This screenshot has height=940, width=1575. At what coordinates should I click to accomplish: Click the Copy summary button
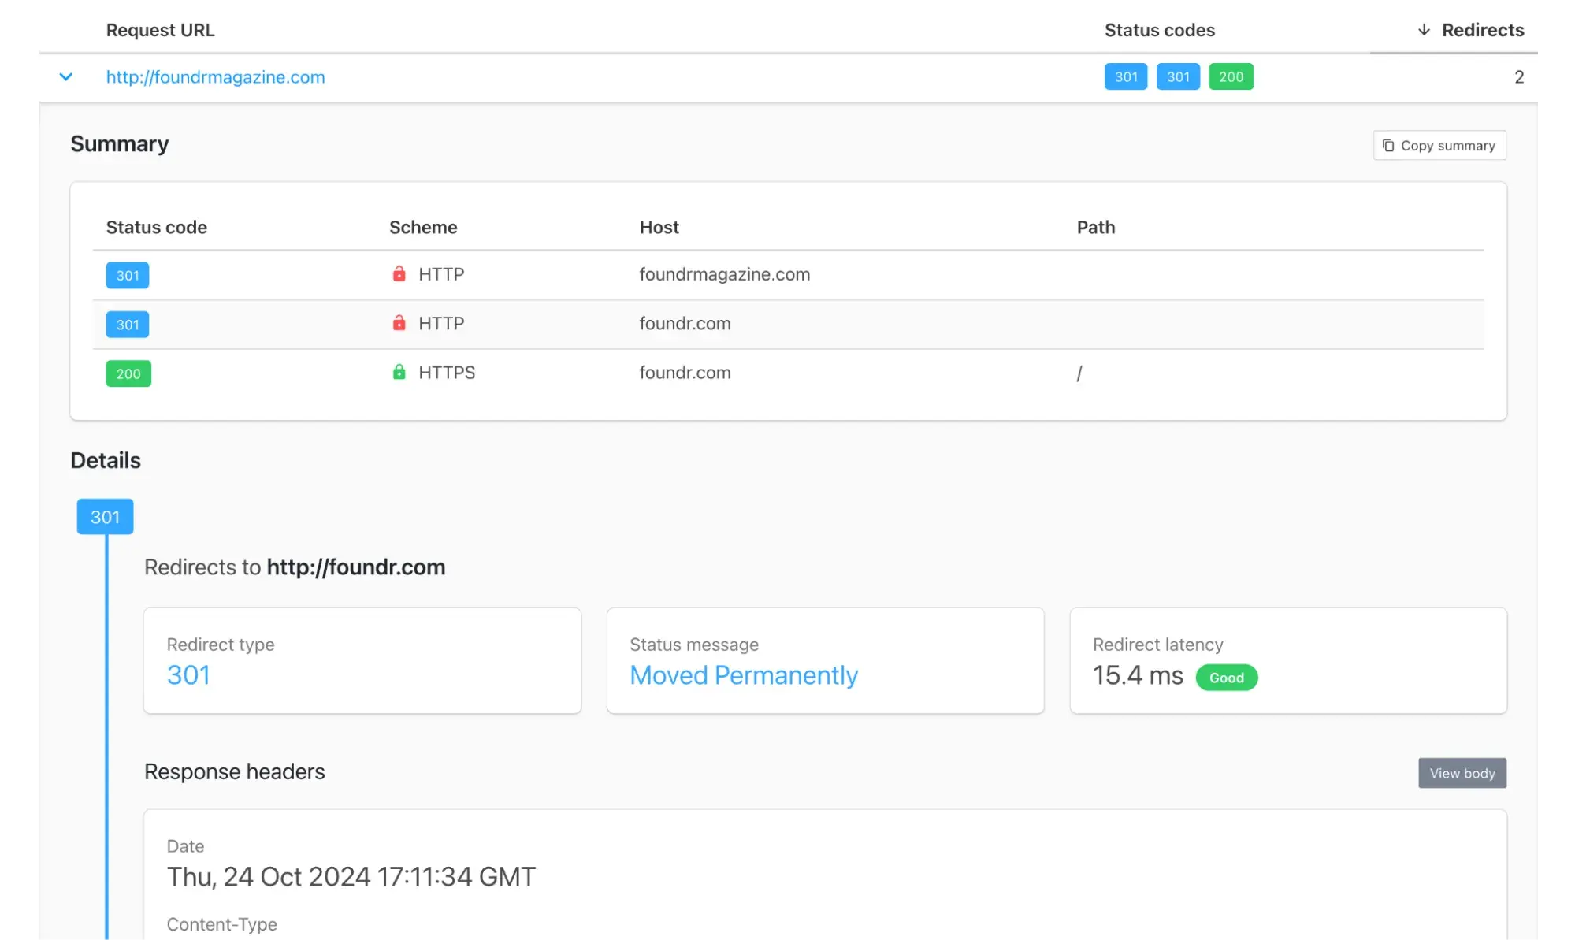pos(1439,146)
